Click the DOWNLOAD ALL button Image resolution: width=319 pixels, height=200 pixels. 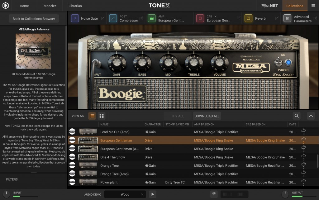tap(207, 116)
